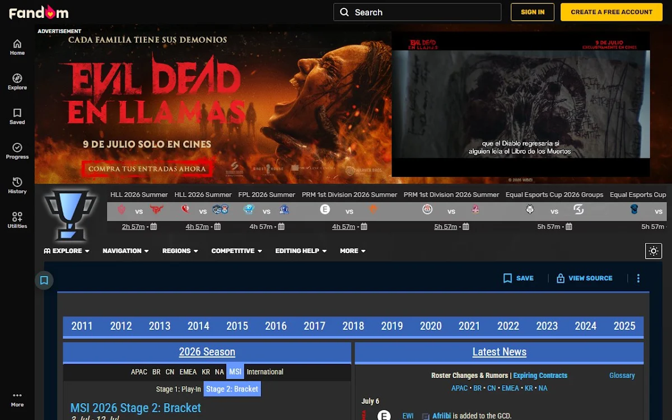The width and height of the screenshot is (672, 420).
Task: Open the Expiring Contracts link
Action: click(540, 375)
